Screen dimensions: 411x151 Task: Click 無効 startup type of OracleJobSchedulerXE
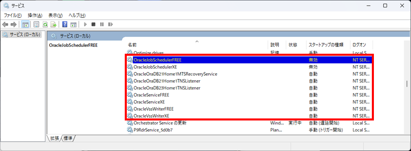(x=313, y=67)
